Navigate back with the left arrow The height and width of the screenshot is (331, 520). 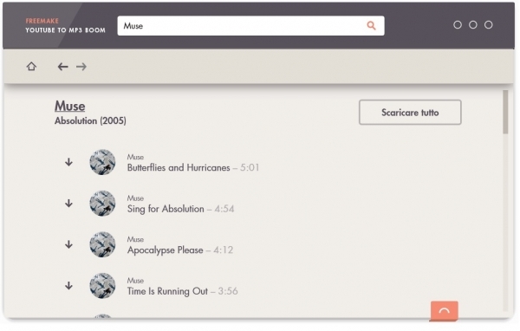pyautogui.click(x=62, y=67)
